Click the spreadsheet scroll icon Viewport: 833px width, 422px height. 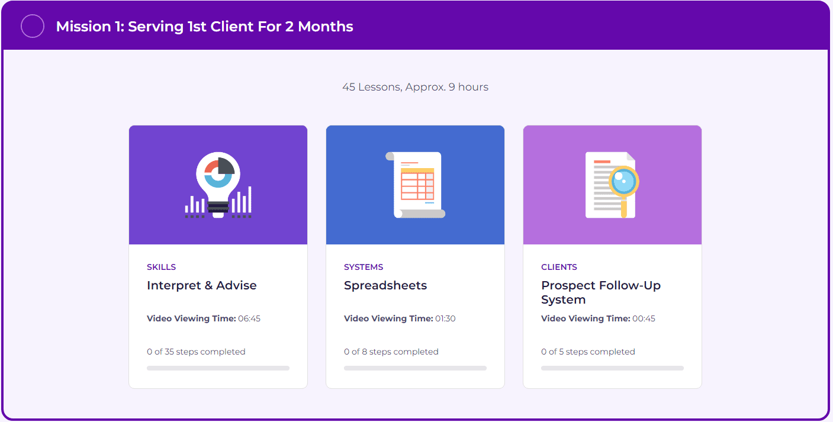(x=415, y=185)
